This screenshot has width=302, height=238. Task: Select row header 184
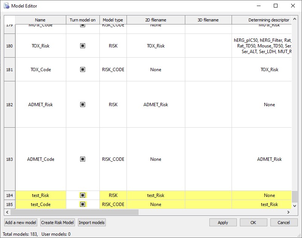(x=10, y=195)
